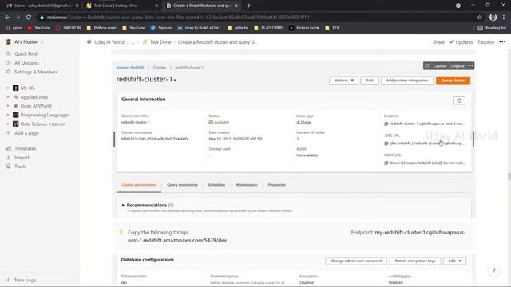Bookmark page with star icon
This screenshot has width=511, height=287.
coord(479,18)
